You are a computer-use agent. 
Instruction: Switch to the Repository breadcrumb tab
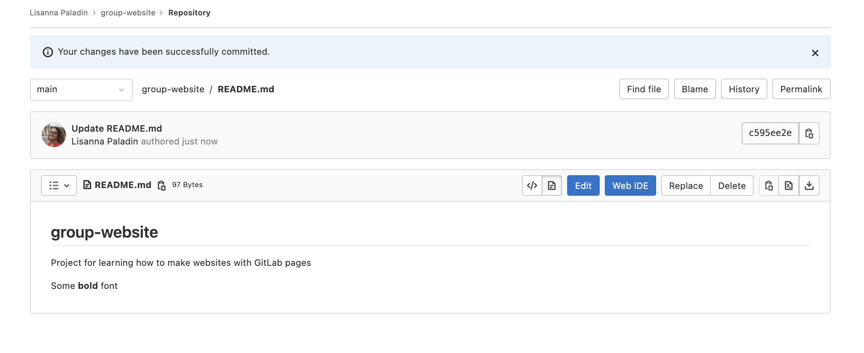click(189, 12)
